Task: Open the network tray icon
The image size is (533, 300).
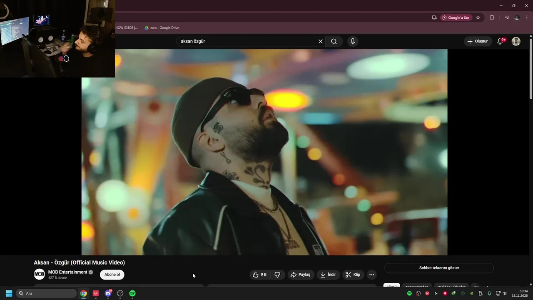Action: coord(498,293)
